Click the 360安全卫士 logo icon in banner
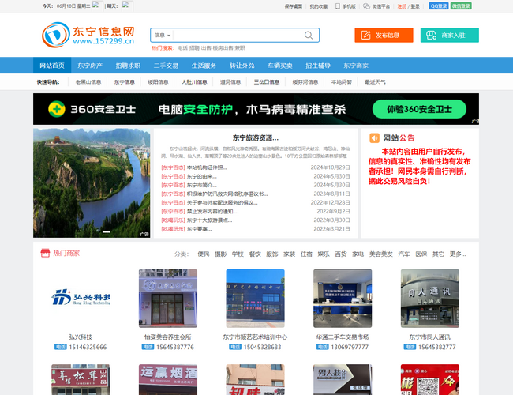 [x=57, y=109]
